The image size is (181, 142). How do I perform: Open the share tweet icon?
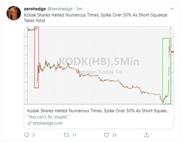(x=147, y=135)
